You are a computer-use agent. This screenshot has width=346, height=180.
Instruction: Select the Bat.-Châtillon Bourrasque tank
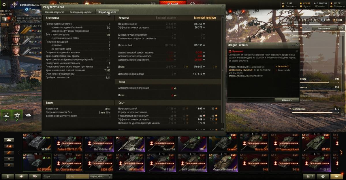pos(68,163)
